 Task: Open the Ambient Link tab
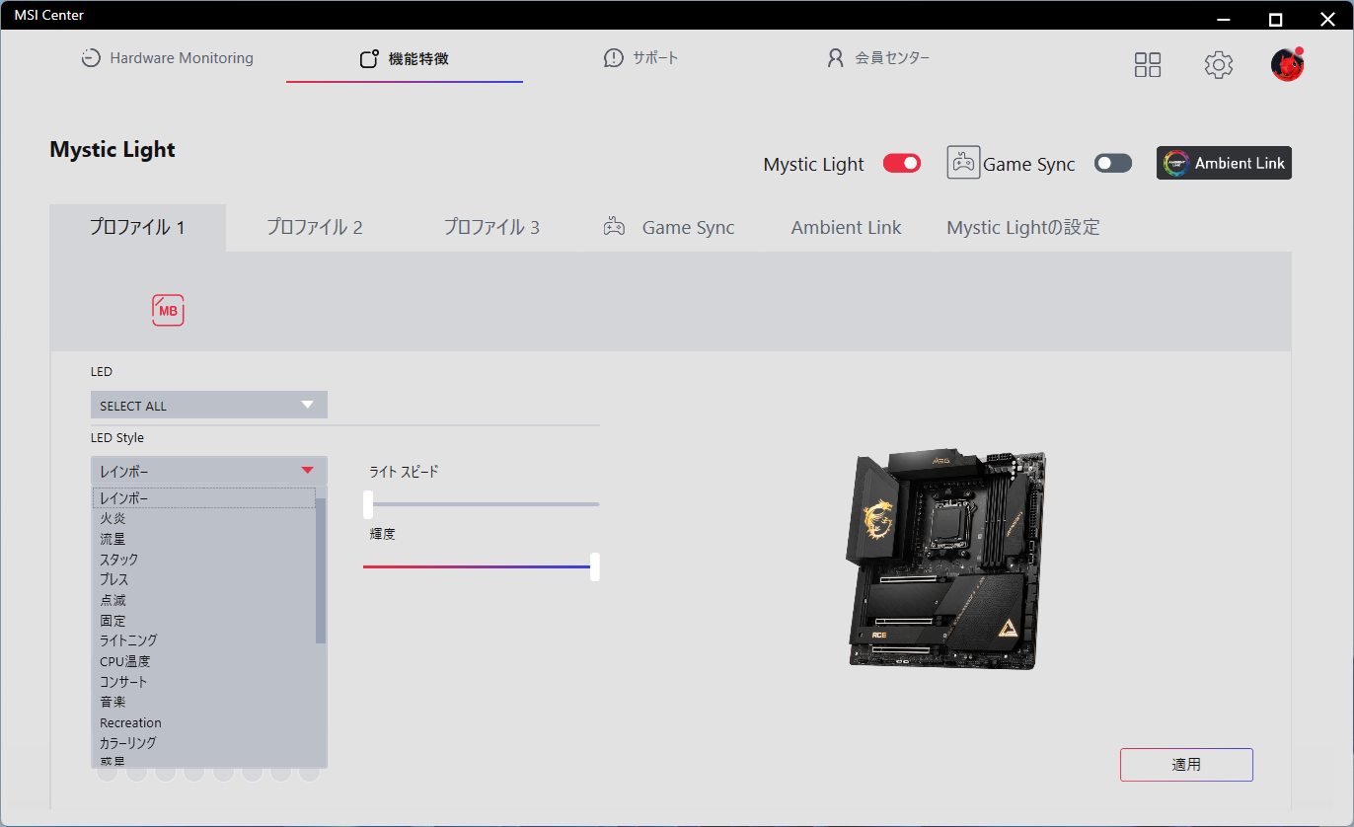[x=847, y=228]
